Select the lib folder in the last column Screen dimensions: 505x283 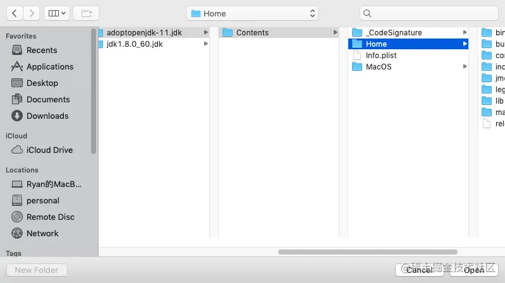tap(493, 101)
